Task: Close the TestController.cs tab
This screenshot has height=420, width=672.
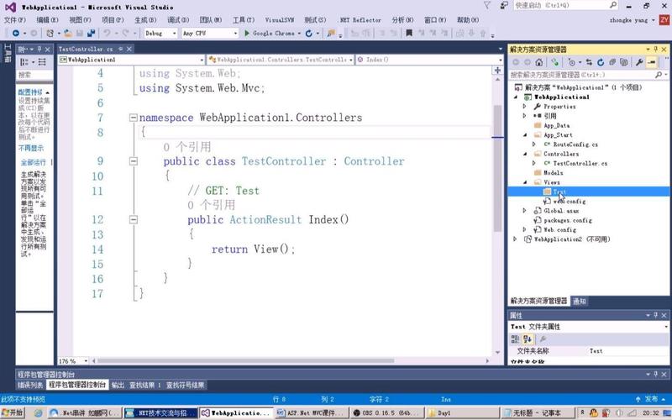Action: [129, 49]
